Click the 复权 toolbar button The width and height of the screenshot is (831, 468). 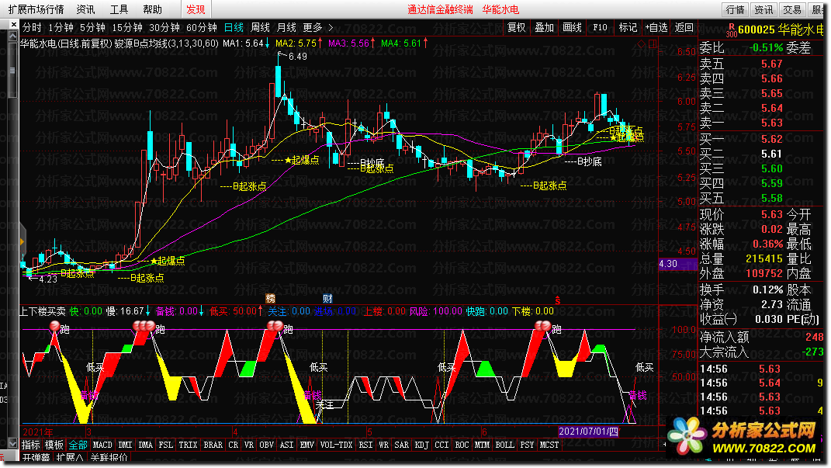pyautogui.click(x=516, y=27)
